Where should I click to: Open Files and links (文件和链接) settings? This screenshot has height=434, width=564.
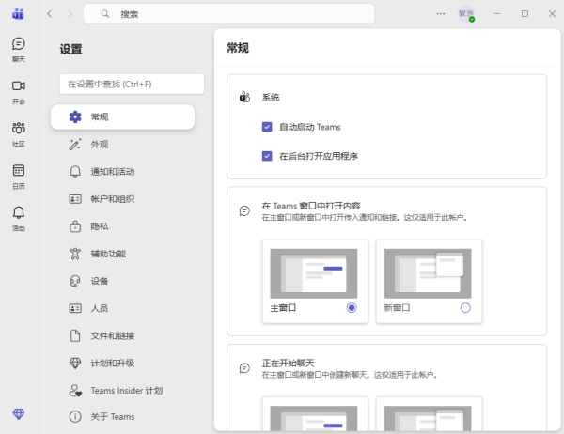pos(122,335)
